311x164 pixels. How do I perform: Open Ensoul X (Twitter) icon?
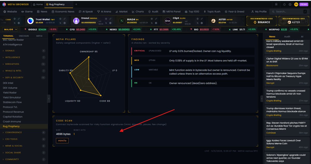pyautogui.click(x=106, y=23)
